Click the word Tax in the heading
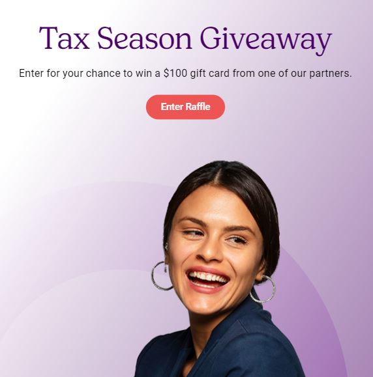The height and width of the screenshot is (377, 373). click(64, 38)
